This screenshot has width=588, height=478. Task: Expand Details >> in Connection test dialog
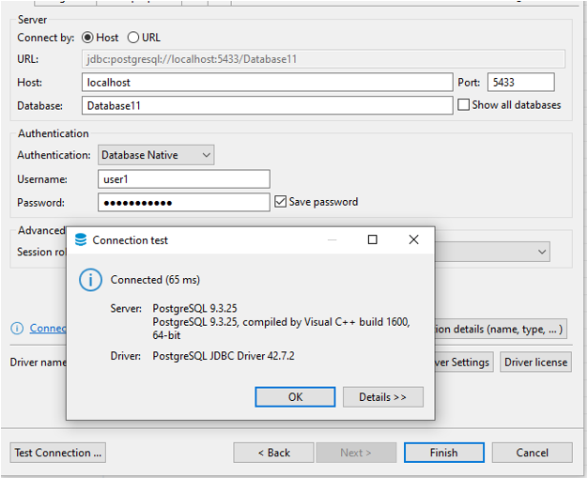click(x=383, y=396)
